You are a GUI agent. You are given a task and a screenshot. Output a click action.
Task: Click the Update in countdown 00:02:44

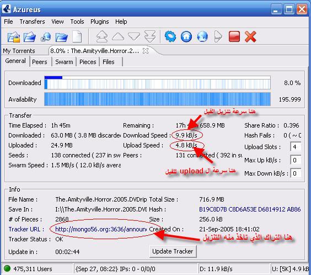tap(67, 252)
